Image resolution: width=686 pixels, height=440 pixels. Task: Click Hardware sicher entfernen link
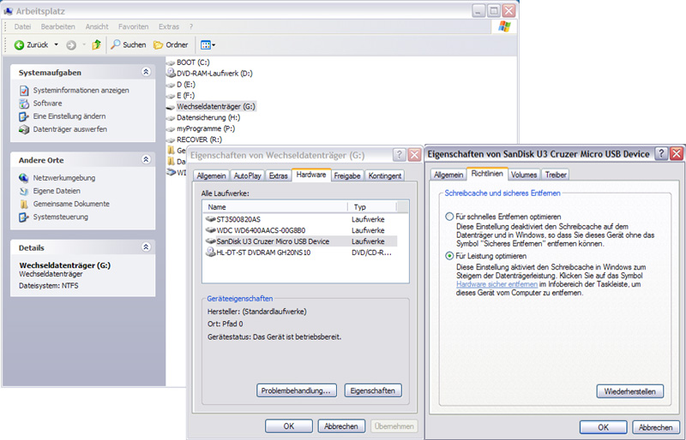pos(496,284)
